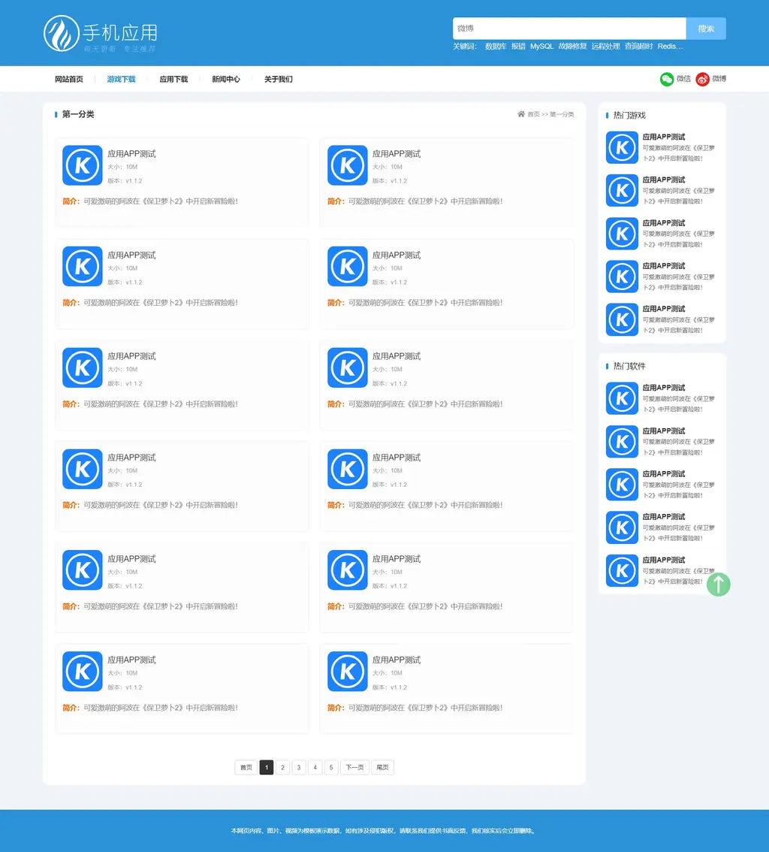This screenshot has width=769, height=852.
Task: Open the green WeChat icon
Action: 667,79
